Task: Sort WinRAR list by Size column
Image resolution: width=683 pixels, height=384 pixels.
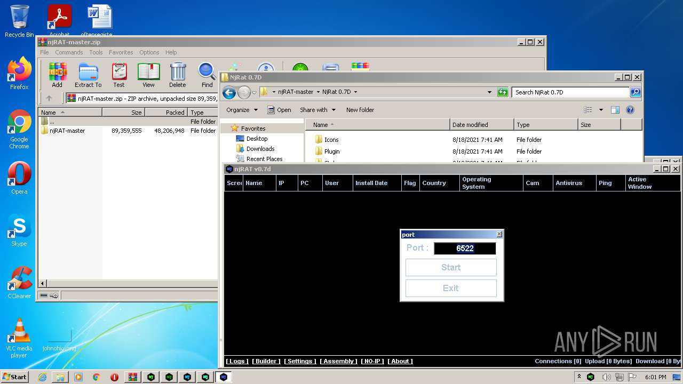Action: [124, 113]
